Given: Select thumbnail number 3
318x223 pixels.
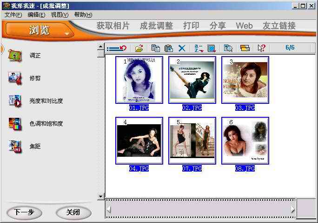Looking at the screenshot, I should coord(245,80).
